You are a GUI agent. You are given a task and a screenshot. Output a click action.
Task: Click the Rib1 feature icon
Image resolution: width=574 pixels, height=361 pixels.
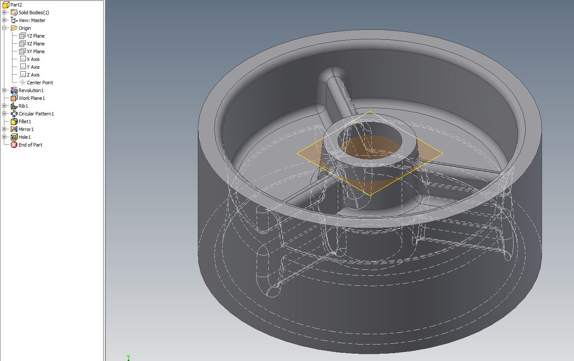[14, 106]
